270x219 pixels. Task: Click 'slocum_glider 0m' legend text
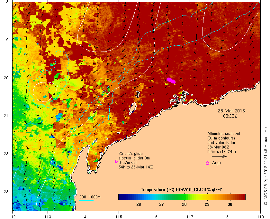(x=134, y=158)
